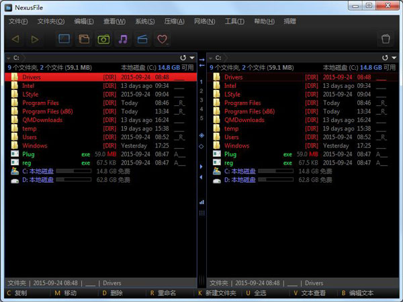Open the 帮助(H) menu
403x302 pixels.
tap(264, 21)
